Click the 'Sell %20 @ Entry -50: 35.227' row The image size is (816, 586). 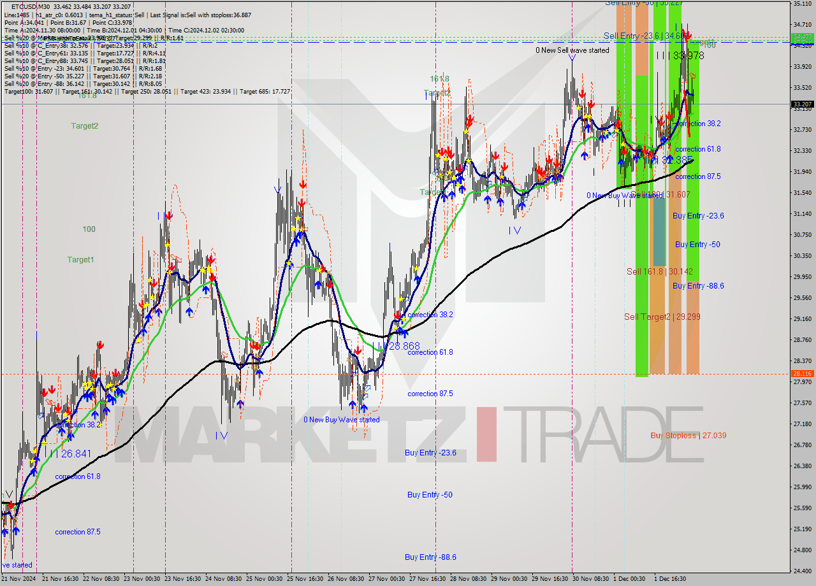coord(83,76)
